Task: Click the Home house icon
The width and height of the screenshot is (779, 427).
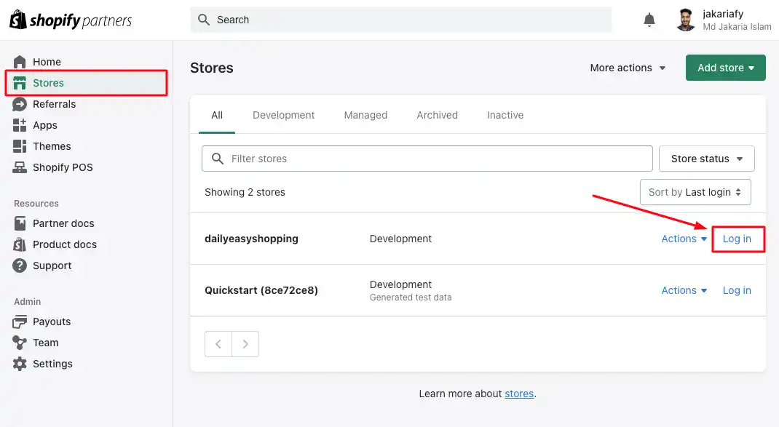Action: point(20,62)
